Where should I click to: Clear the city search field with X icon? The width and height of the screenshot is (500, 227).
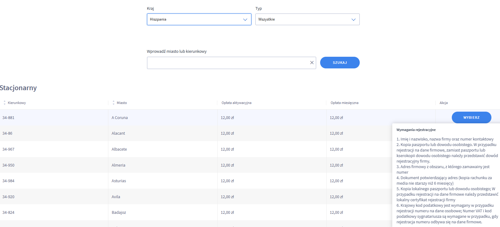tap(312, 63)
